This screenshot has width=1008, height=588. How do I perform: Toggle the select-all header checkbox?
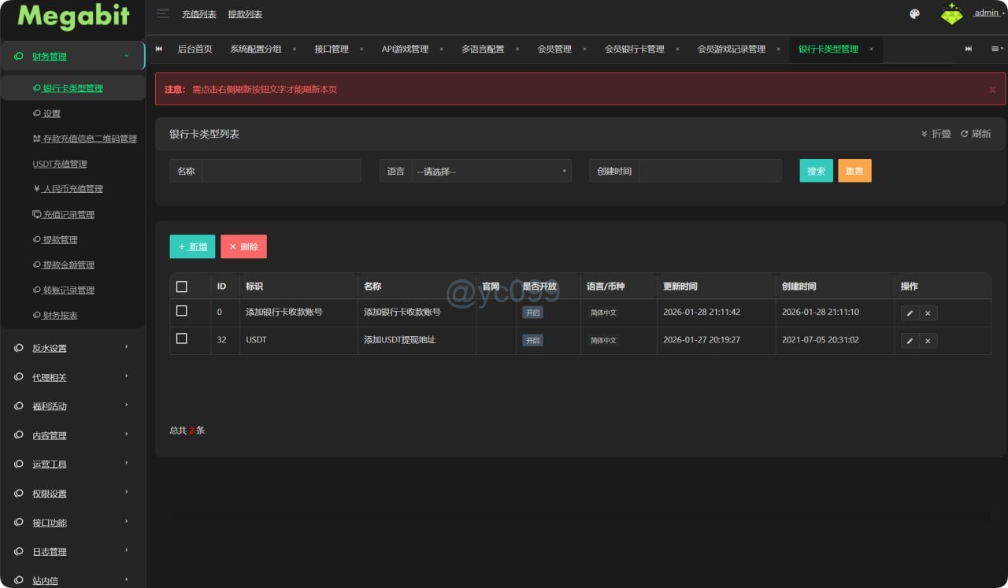click(x=182, y=287)
